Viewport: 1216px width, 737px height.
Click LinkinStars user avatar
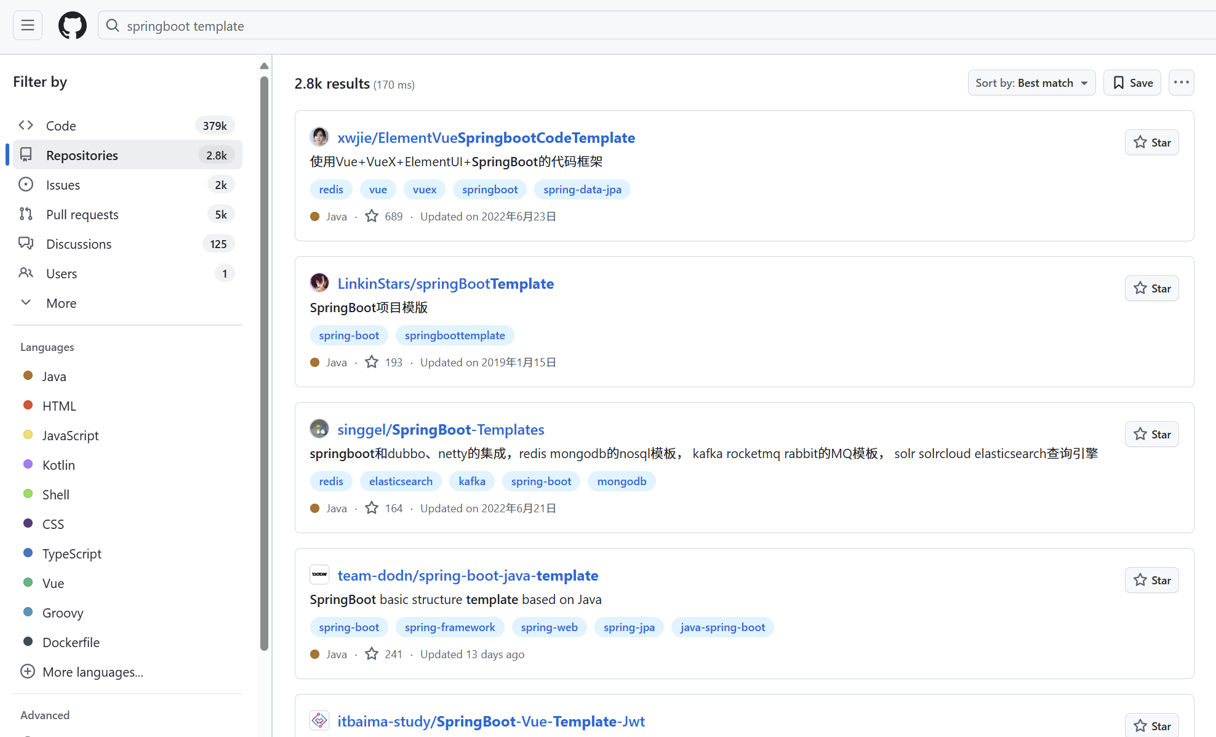(x=319, y=283)
